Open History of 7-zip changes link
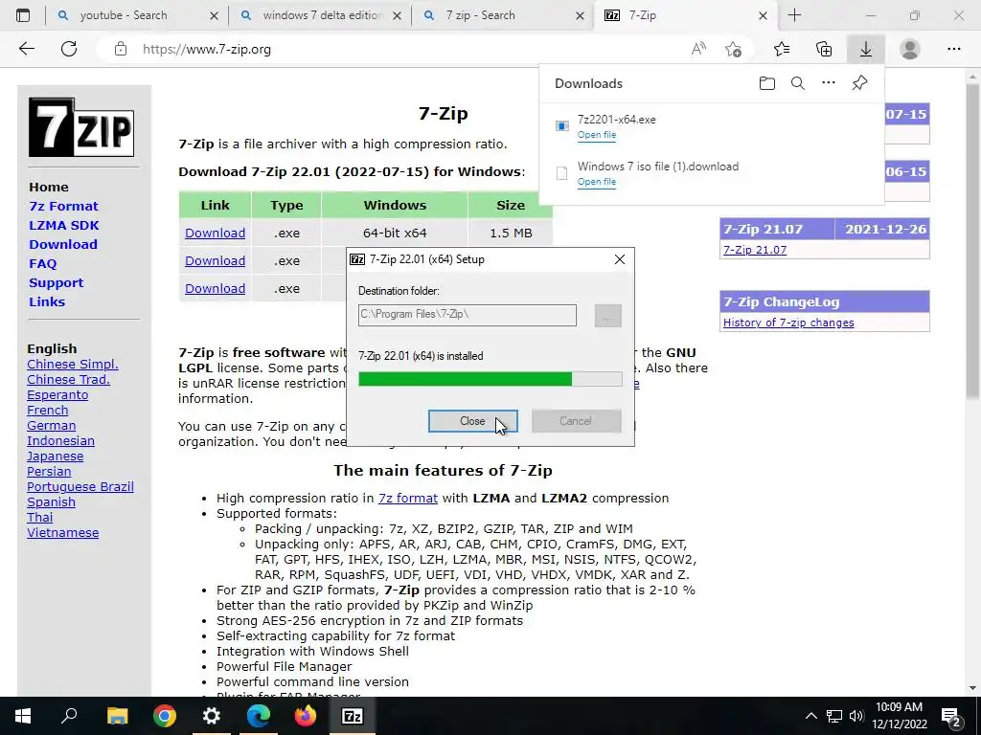The height and width of the screenshot is (735, 981). (788, 323)
